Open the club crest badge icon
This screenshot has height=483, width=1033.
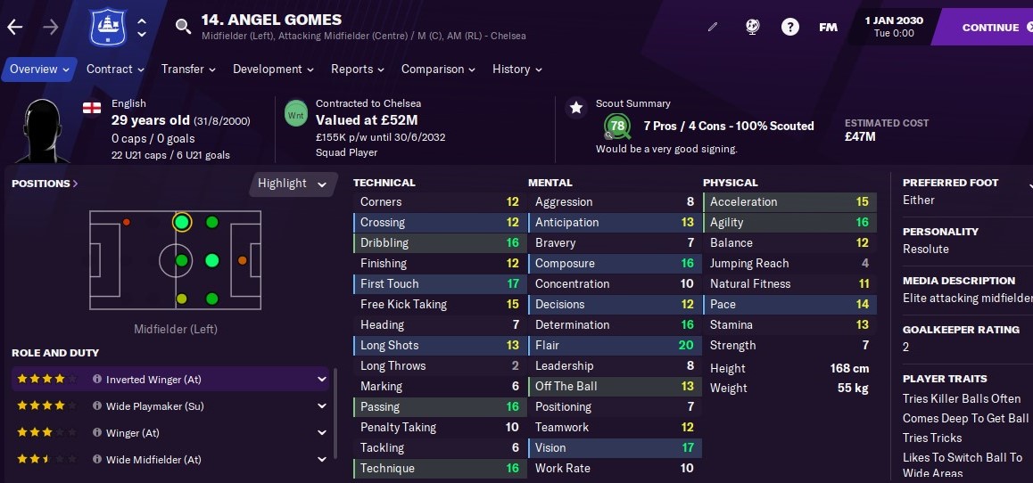108,27
